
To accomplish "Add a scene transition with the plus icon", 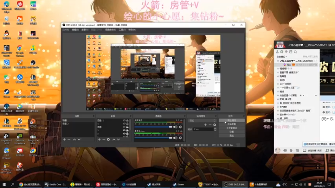I will 205,124.
